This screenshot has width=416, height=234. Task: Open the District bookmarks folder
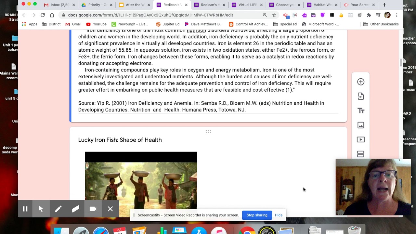[51, 24]
